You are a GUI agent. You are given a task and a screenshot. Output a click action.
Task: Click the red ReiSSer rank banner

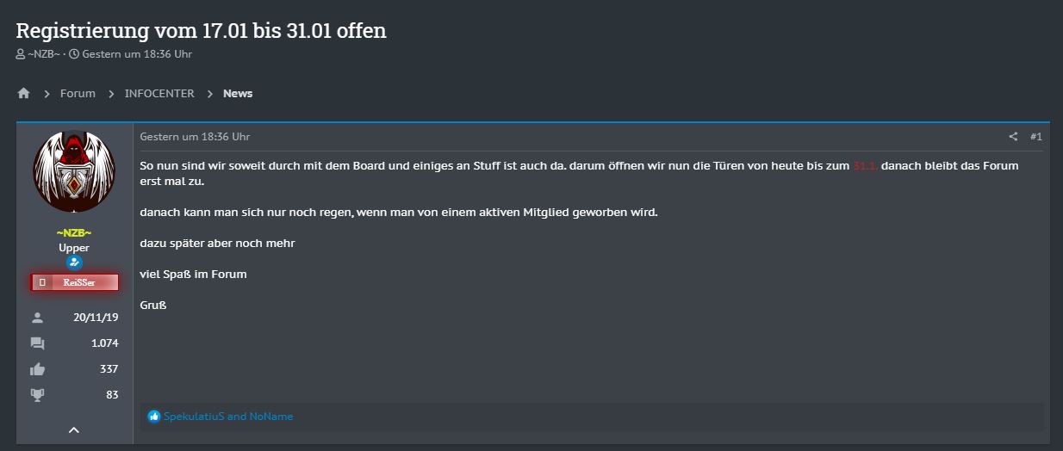[74, 282]
